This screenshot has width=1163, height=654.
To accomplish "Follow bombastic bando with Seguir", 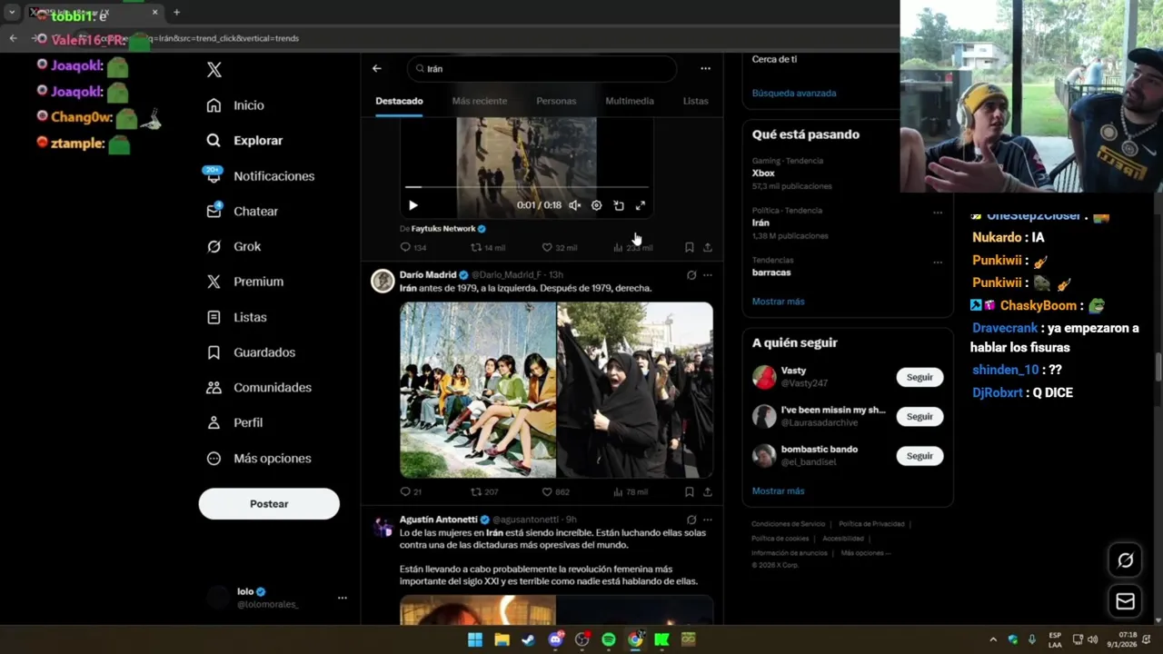I will [919, 456].
